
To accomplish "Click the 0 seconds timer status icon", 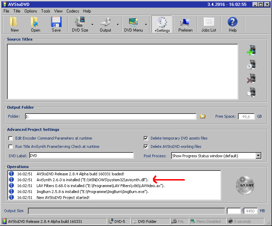I will (230, 221).
